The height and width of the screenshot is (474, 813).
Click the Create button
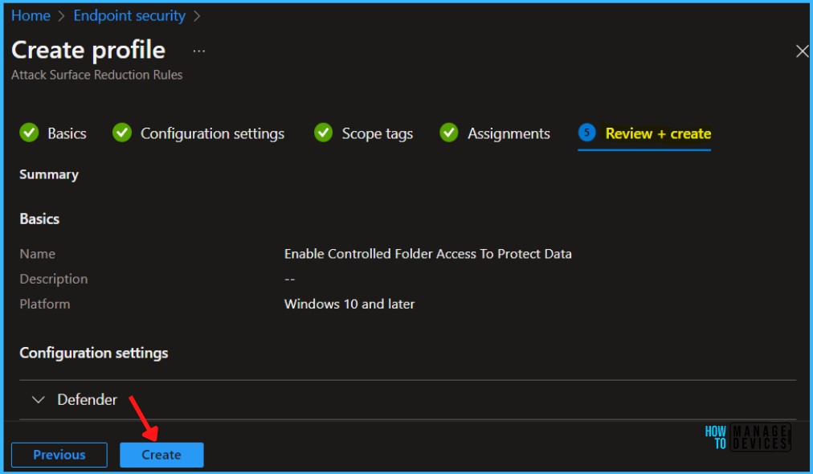(x=161, y=455)
